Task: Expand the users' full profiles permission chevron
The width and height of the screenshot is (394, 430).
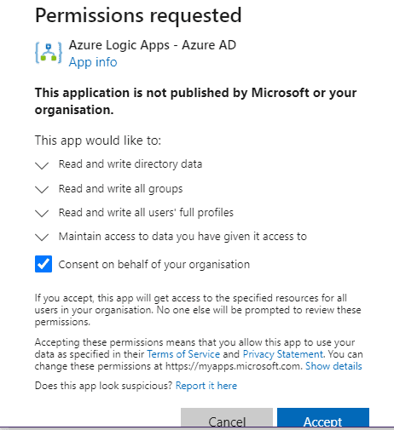Action: pos(42,213)
